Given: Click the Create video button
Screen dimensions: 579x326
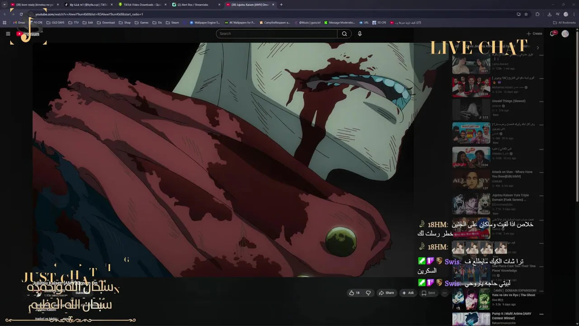Looking at the screenshot, I should [x=534, y=34].
